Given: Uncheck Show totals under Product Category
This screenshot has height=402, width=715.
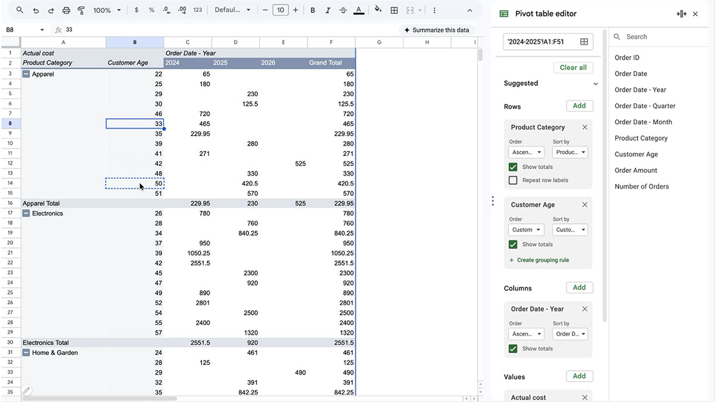Looking at the screenshot, I should [513, 167].
